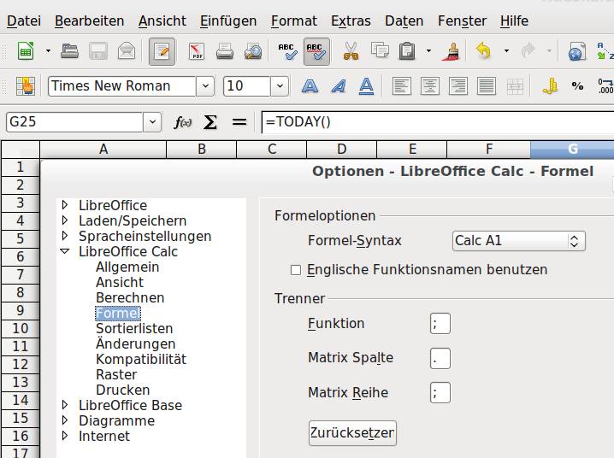Expand the LibreOffice Base tree node
This screenshot has height=458, width=614.
[x=65, y=405]
